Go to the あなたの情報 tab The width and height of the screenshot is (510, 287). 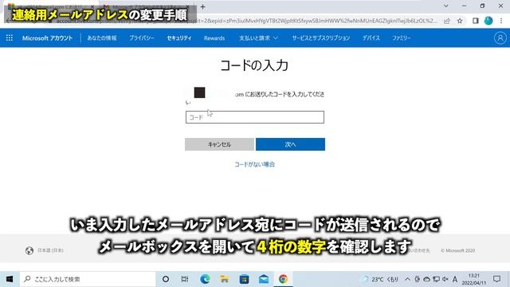pyautogui.click(x=102, y=38)
